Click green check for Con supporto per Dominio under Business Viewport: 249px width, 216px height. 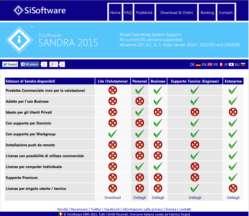[x=158, y=123]
